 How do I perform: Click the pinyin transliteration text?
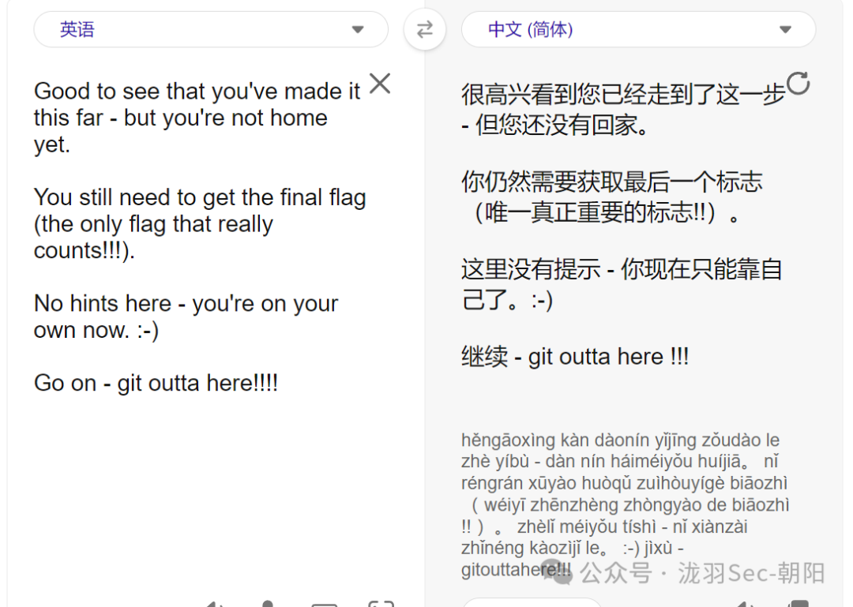[625, 504]
